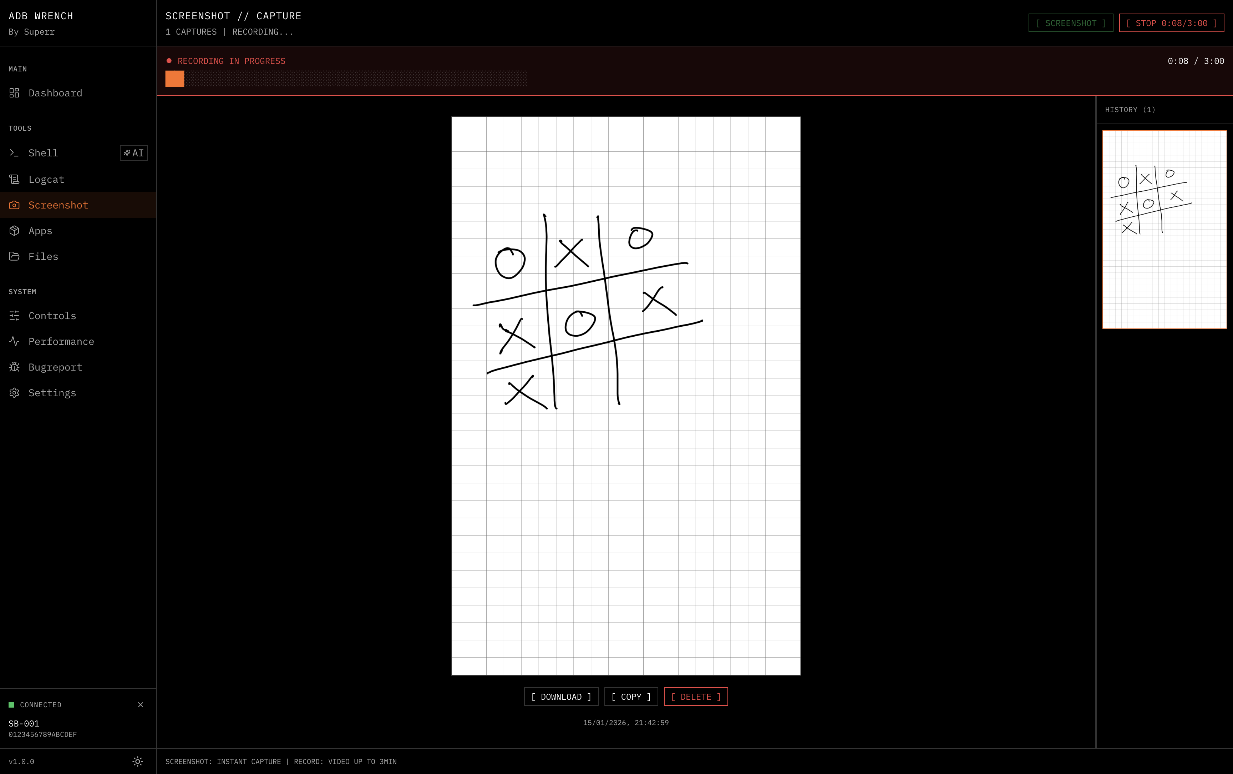This screenshot has width=1233, height=774.
Task: Click the Bugreport bug icon
Action: click(x=14, y=367)
